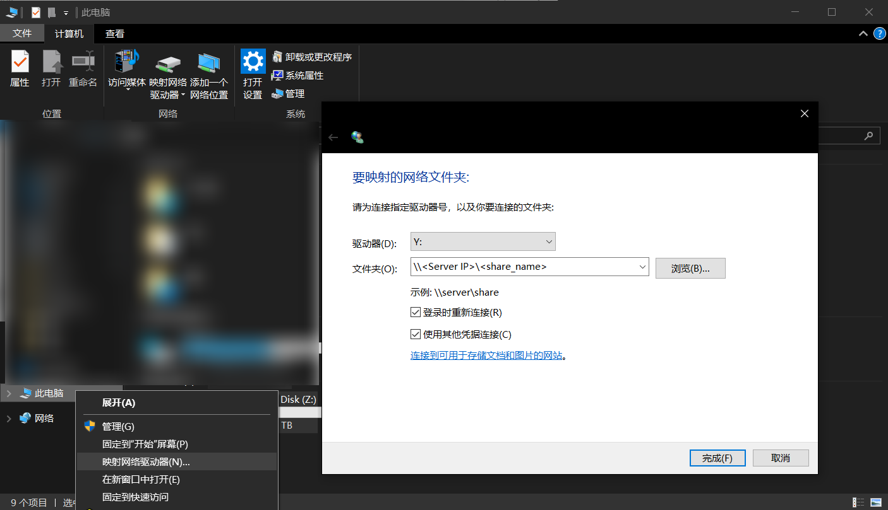This screenshot has height=510, width=888.
Task: Toggle Connect using different credentials (使用其他凭据连接) checkbox
Action: click(416, 334)
